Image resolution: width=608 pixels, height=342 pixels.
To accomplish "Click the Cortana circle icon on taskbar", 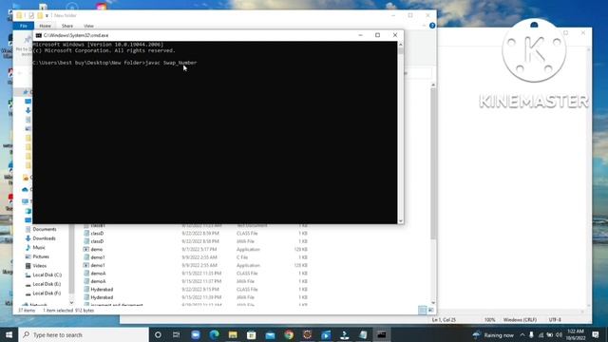I will pyautogui.click(x=158, y=334).
